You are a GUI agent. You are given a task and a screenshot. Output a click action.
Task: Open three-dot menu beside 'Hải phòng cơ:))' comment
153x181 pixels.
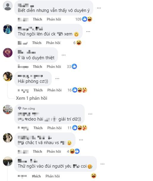[57, 79]
